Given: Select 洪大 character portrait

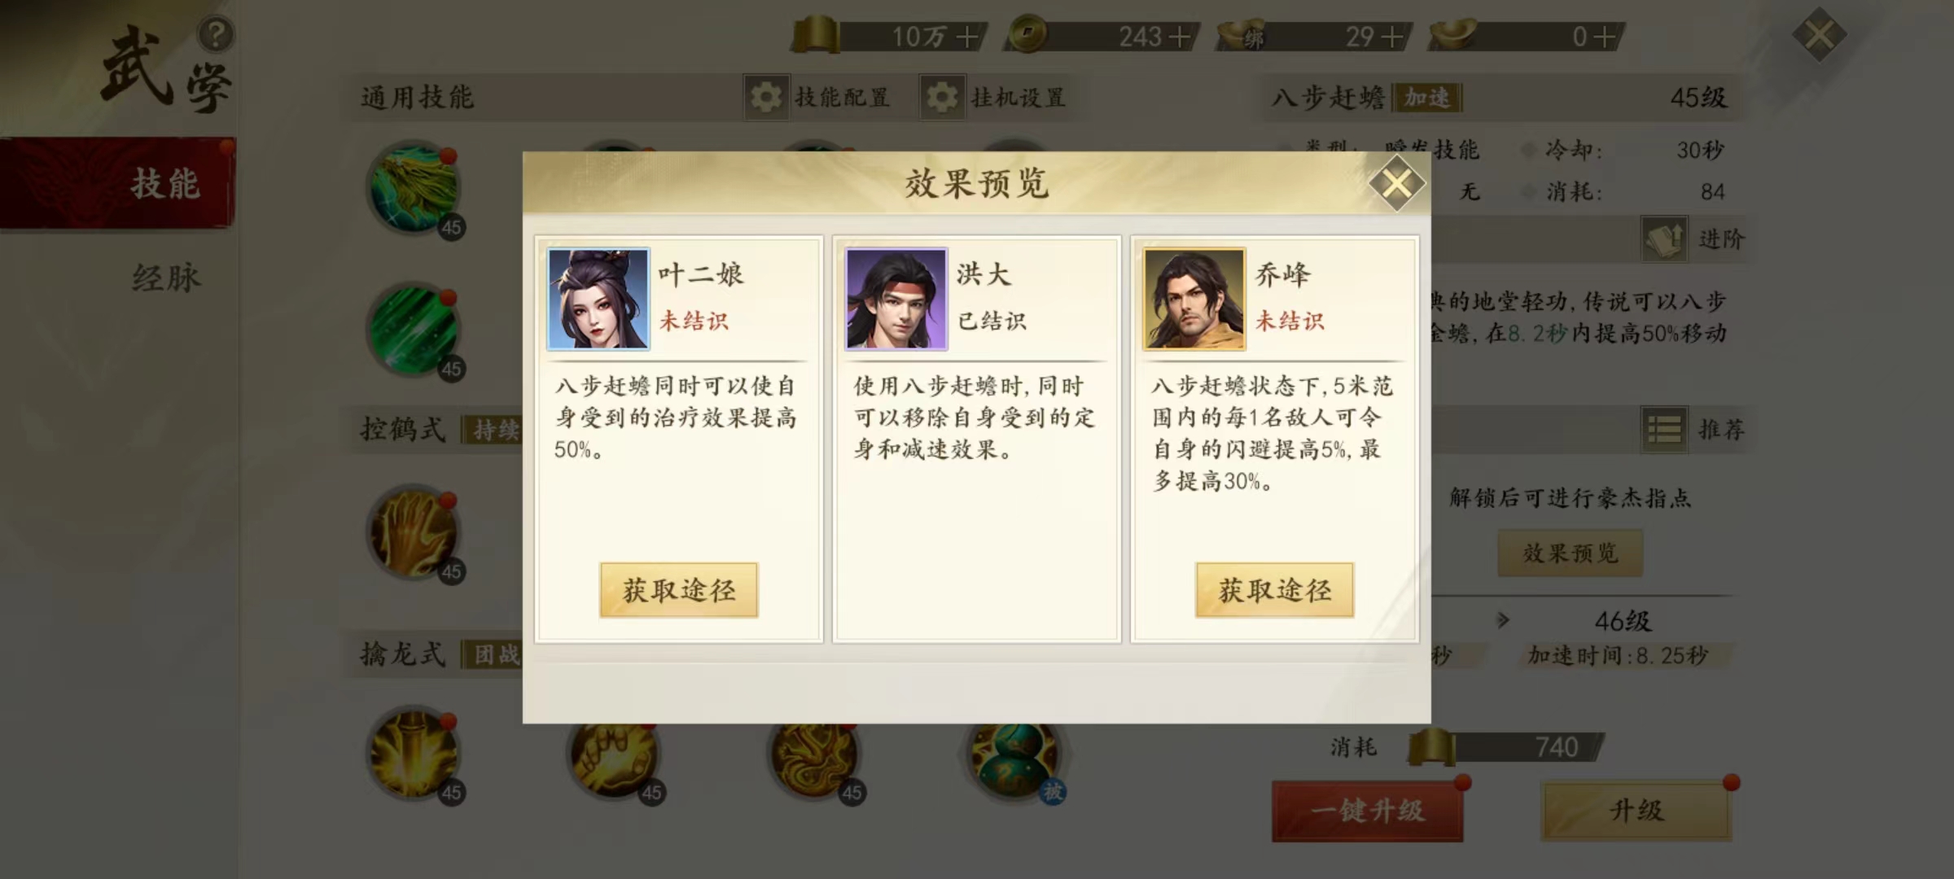Looking at the screenshot, I should click(x=896, y=299).
